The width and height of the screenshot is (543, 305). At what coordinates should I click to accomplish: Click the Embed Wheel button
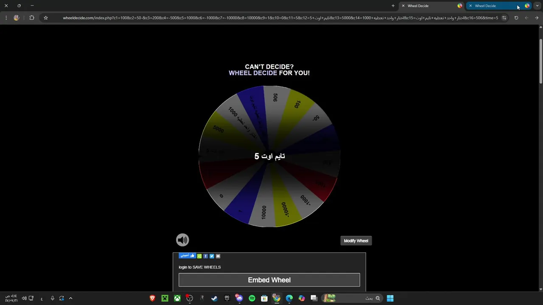tap(269, 280)
